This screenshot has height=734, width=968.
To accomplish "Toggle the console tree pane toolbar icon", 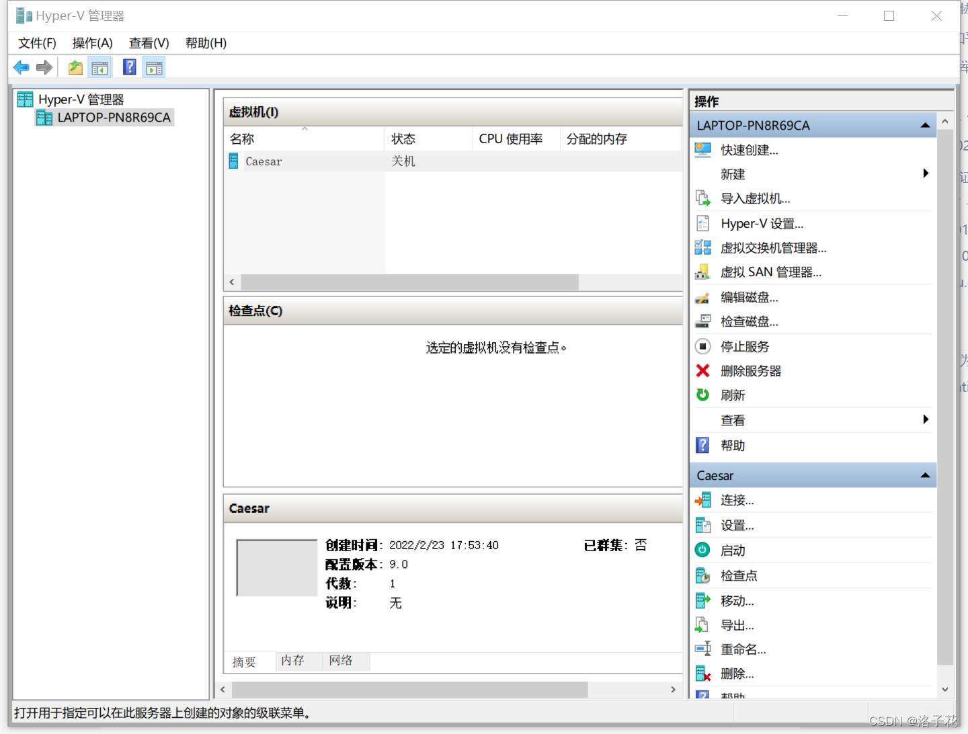I will pyautogui.click(x=100, y=67).
